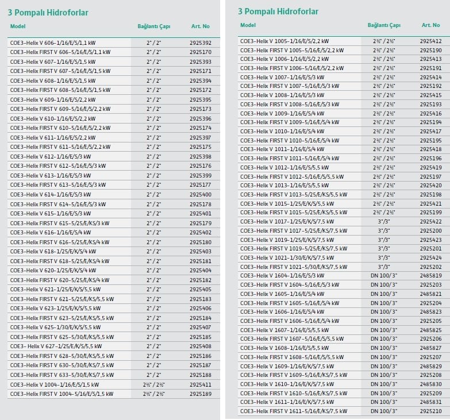Image resolution: width=450 pixels, height=420 pixels.
Task: Select row COE3-Helix FIRST V 1006-5/16/E/S/2,2 kW
Action: (x=344, y=68)
